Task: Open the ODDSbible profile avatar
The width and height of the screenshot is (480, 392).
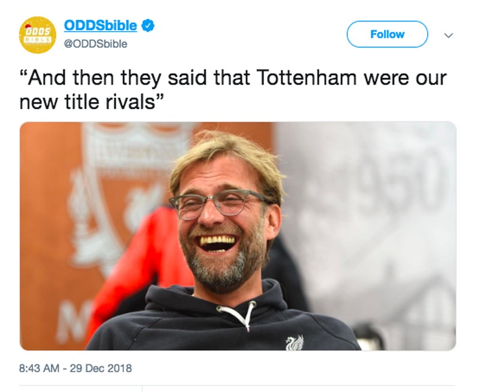Action: (38, 35)
